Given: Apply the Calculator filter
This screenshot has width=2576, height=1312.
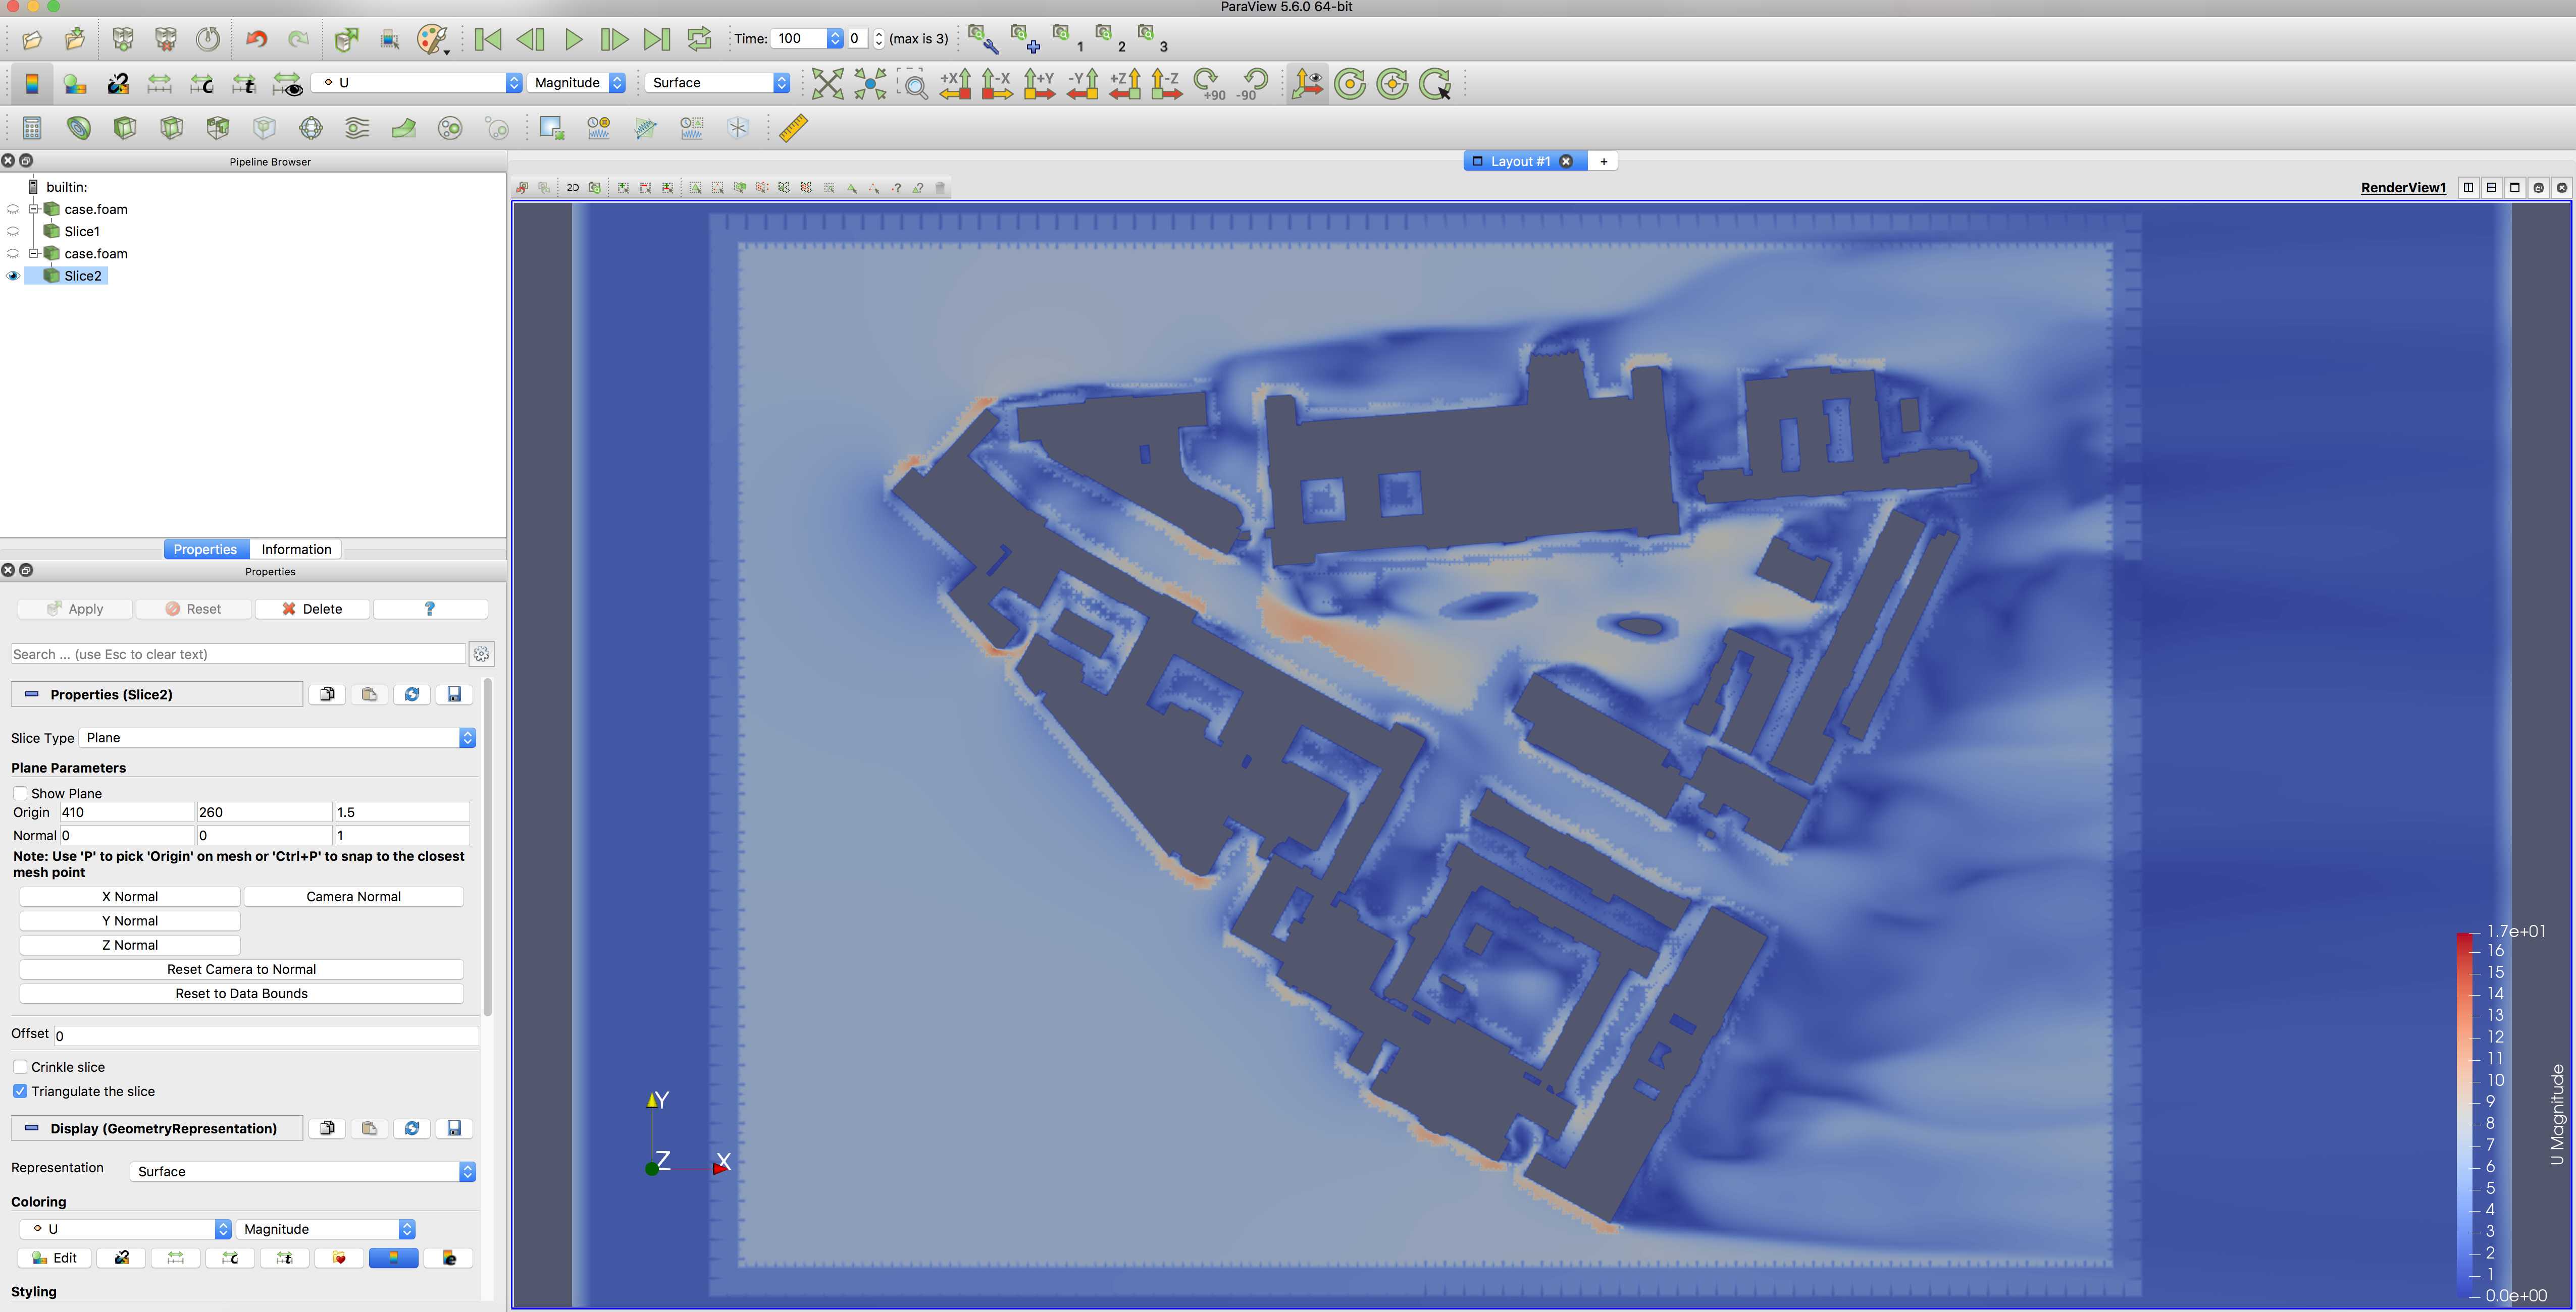Looking at the screenshot, I should (32, 128).
